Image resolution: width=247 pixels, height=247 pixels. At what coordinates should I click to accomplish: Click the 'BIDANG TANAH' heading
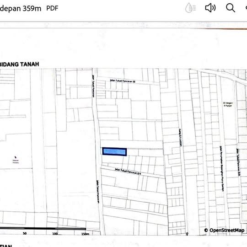pyautogui.click(x=19, y=64)
